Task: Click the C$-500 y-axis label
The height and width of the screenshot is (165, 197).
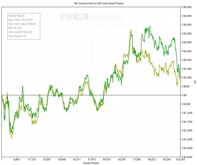Action: (x=186, y=104)
